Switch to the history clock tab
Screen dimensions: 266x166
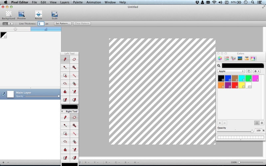coord(15,29)
